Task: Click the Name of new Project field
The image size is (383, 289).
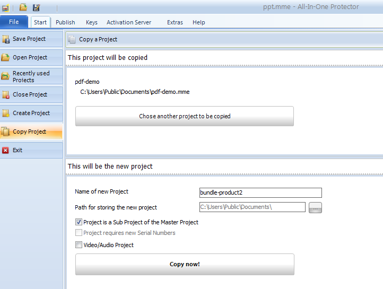Action: (260, 192)
